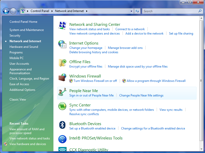Select Hardware and Sound in sidebar
This screenshot has height=153, width=205.
click(24, 47)
